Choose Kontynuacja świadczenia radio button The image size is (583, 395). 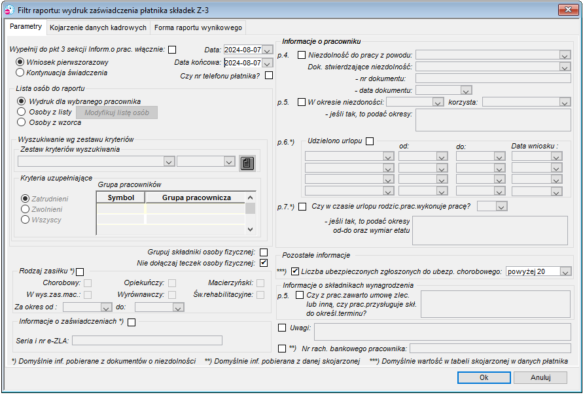click(20, 73)
